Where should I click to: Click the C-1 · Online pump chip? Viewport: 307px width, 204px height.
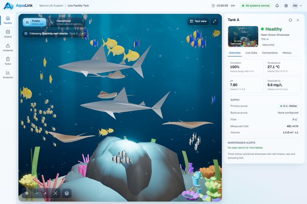[288, 106]
